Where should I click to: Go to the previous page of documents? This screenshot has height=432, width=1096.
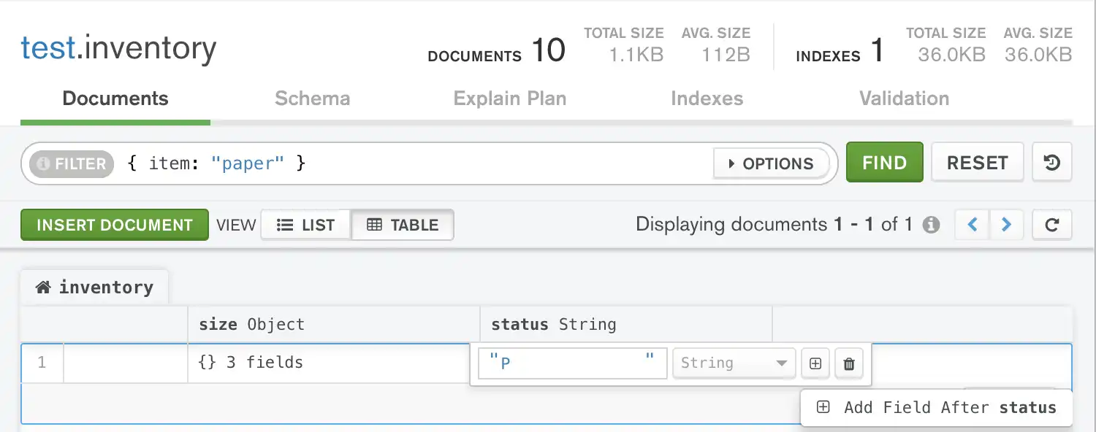pyautogui.click(x=971, y=225)
